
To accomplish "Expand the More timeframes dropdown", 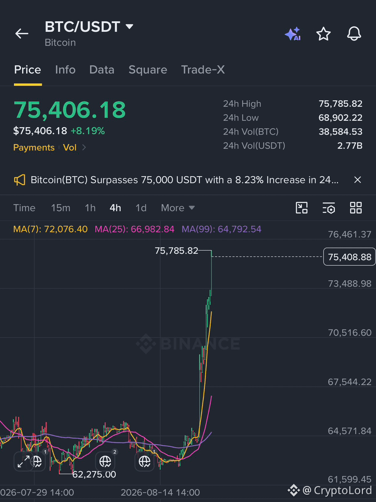I will click(x=178, y=208).
